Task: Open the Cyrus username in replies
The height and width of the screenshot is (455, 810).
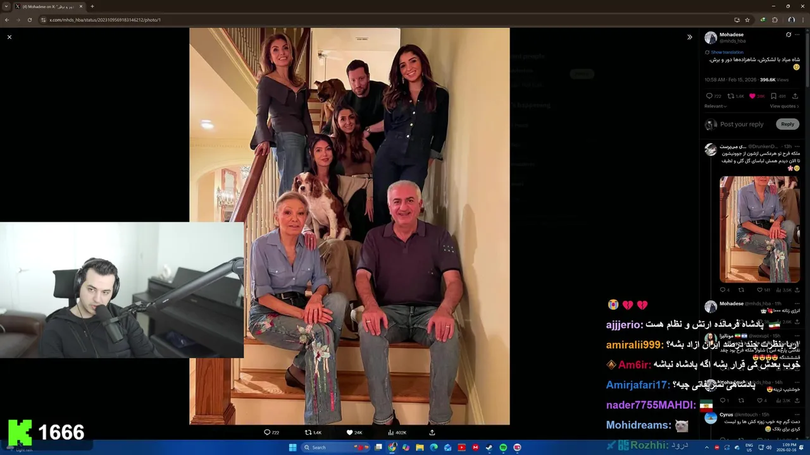Action: pos(726,415)
